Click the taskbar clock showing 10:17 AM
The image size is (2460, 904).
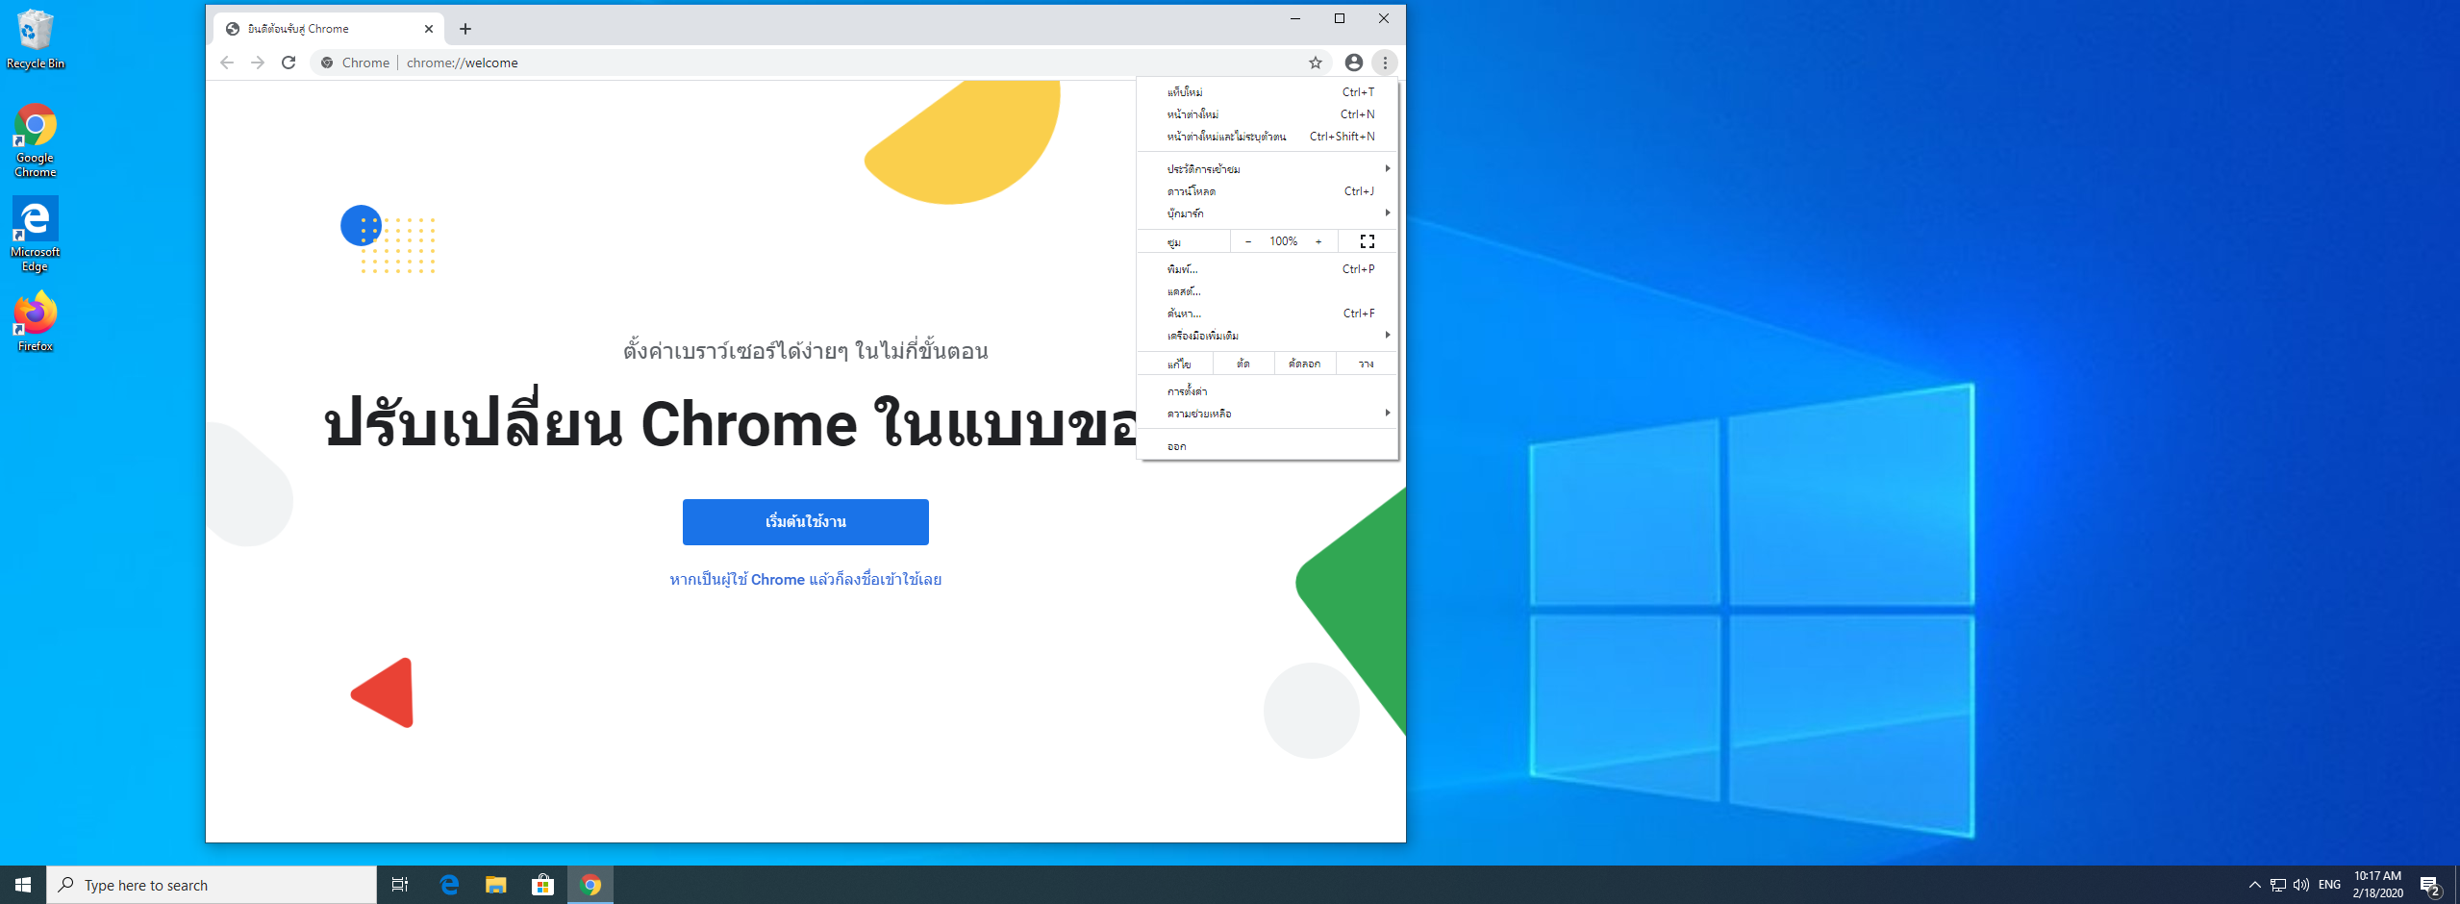(2378, 885)
